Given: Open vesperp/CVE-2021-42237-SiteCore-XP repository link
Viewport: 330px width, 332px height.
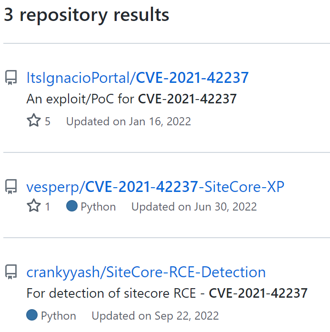Looking at the screenshot, I should (155, 187).
